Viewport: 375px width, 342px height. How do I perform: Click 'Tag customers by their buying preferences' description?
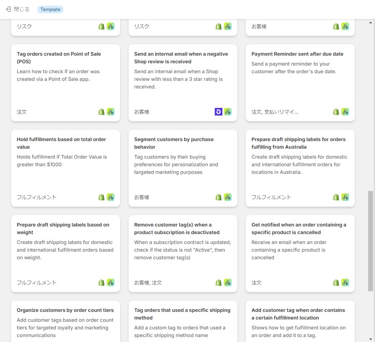pyautogui.click(x=176, y=164)
